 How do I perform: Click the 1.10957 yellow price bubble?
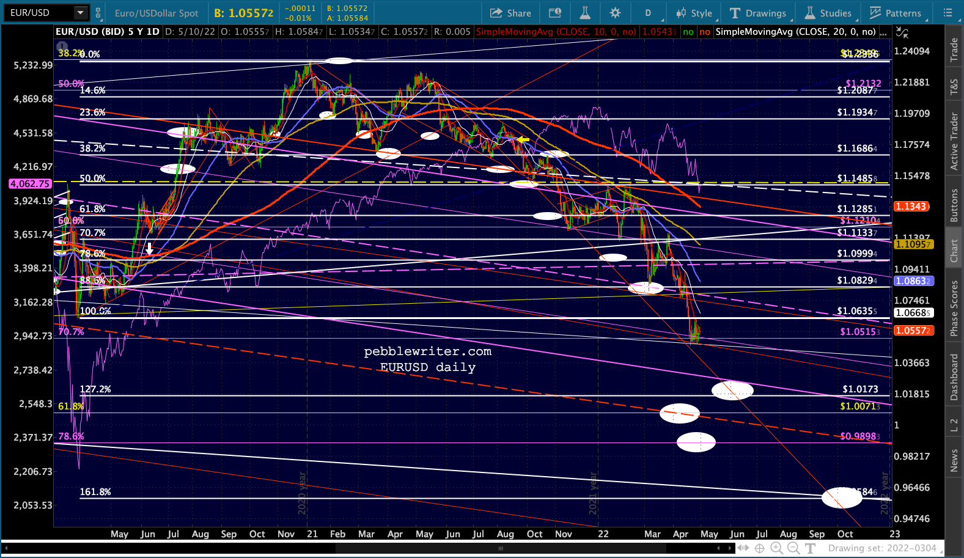(x=913, y=244)
